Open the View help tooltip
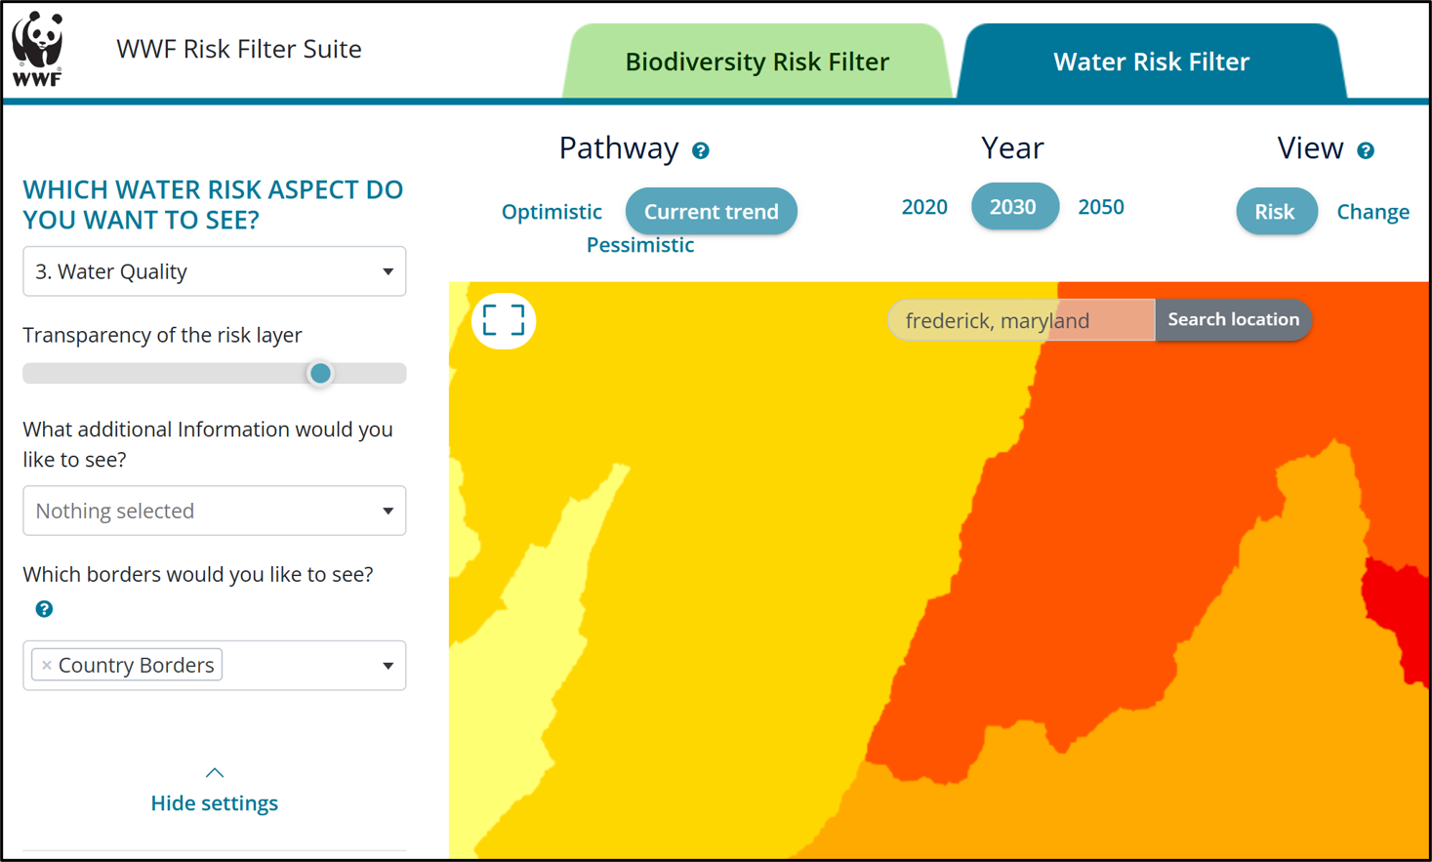This screenshot has width=1432, height=862. pos(1367,149)
